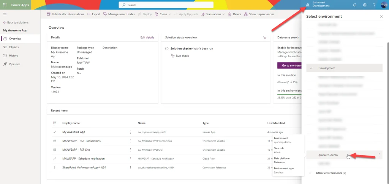
Task: Open MYAWEAPP - PSP Transactions row
Action: pos(81,141)
